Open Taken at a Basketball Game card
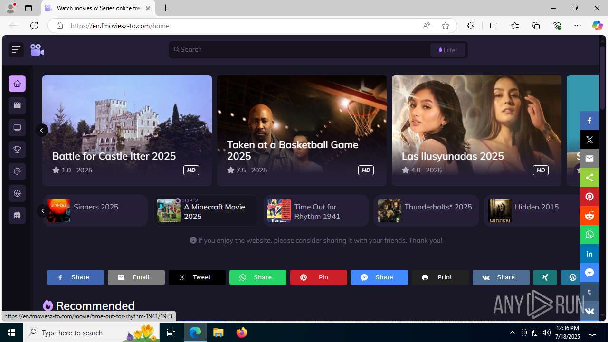 302,130
